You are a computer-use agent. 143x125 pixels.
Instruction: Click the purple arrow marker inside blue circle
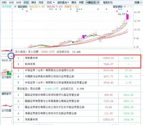click(x=12, y=57)
